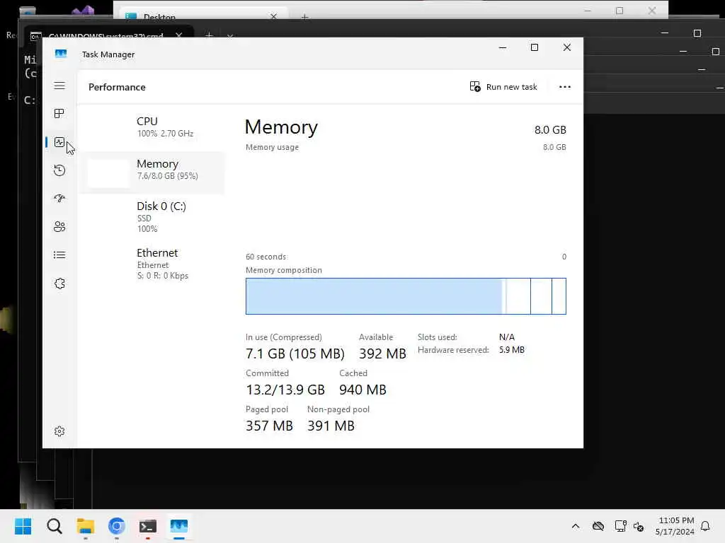Click the Performance page heading

coord(117,87)
